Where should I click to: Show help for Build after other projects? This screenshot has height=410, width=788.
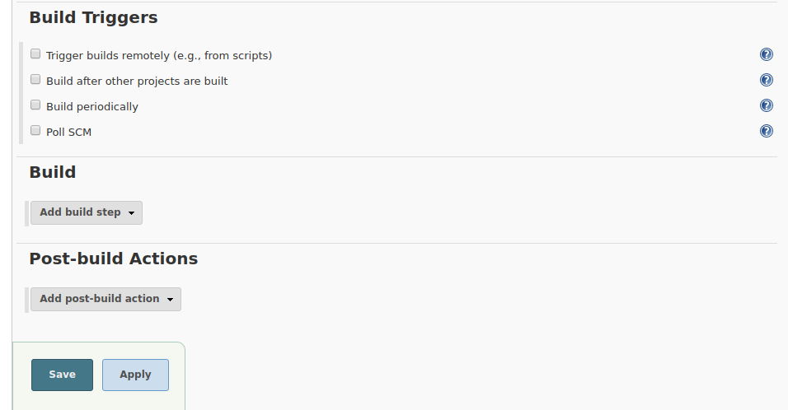click(x=766, y=80)
